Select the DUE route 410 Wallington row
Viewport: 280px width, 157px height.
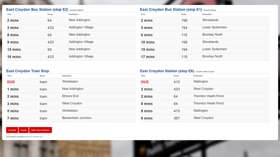click(204, 82)
